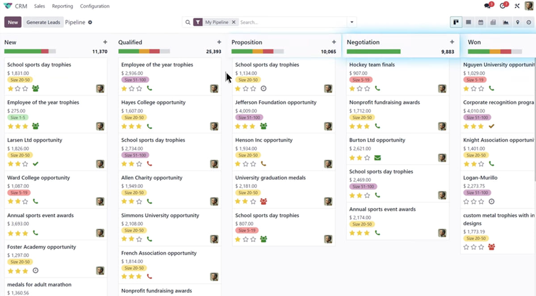Set Allen Charity opportunity priority to three stars
Viewport: 536px width, 296px height.
pyautogui.click(x=139, y=201)
